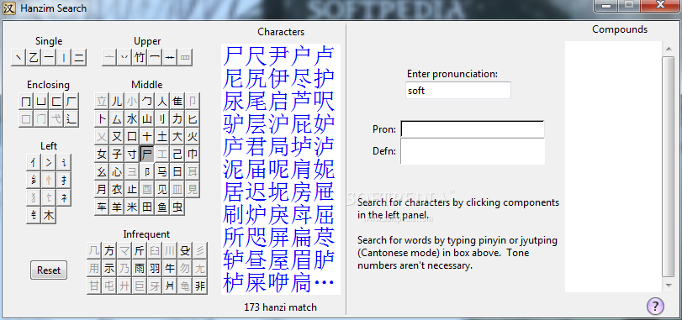The height and width of the screenshot is (320, 682).
Task: Select character 局 in the results
Action: pyautogui.click(x=278, y=147)
